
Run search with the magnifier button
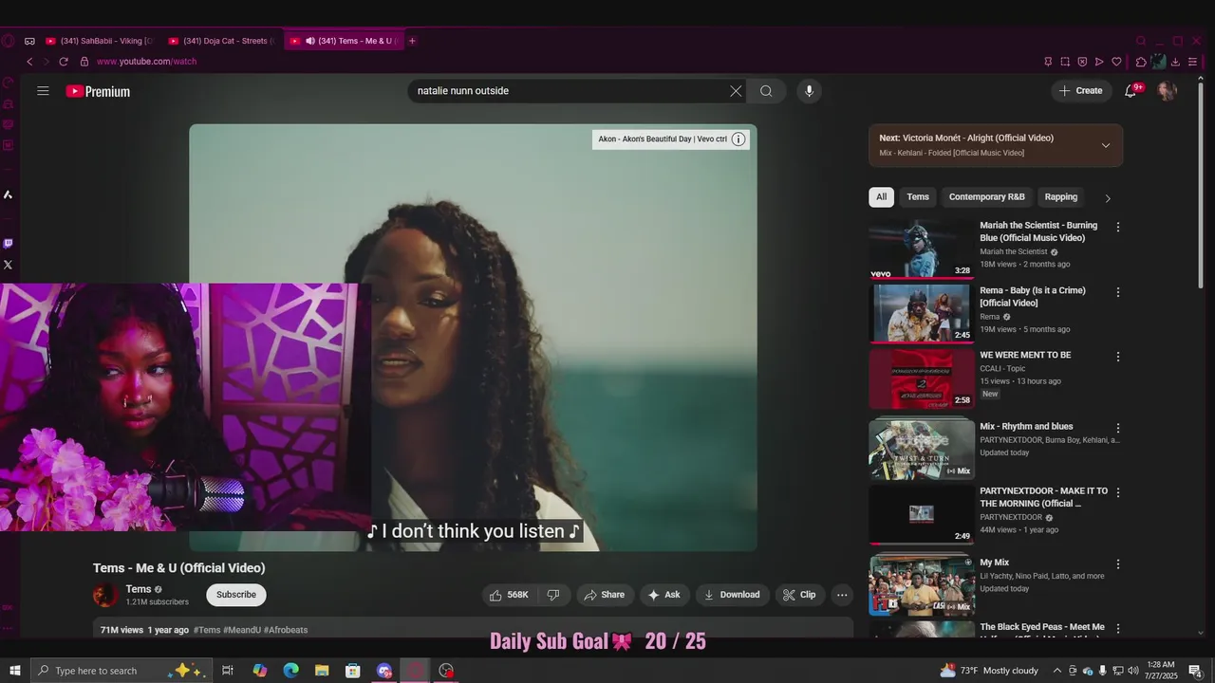[x=766, y=91]
